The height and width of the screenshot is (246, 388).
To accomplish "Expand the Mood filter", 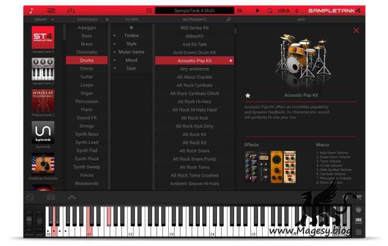I will click(x=115, y=60).
